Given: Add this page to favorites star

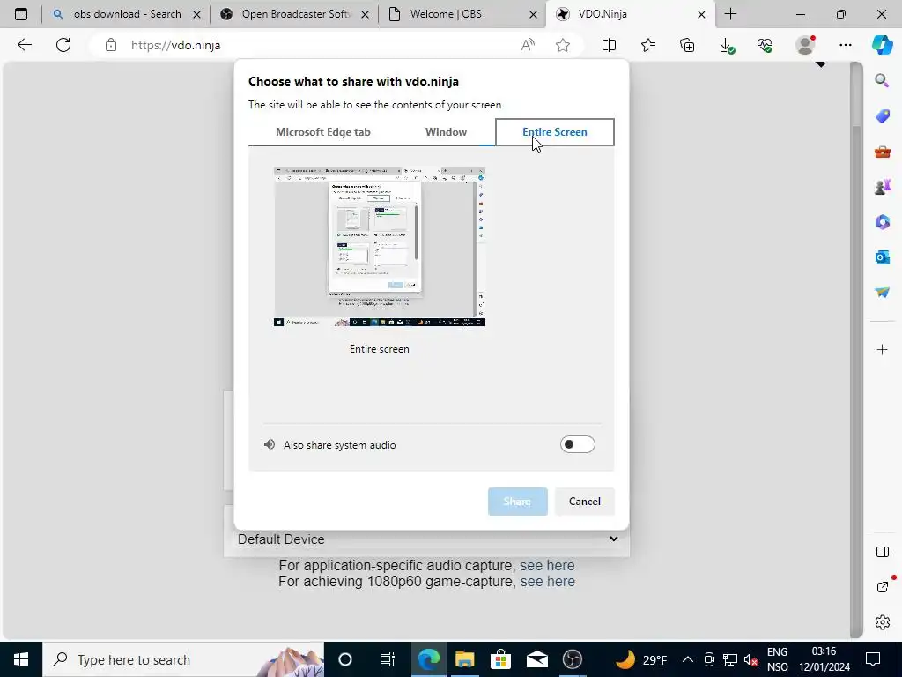Looking at the screenshot, I should [563, 45].
